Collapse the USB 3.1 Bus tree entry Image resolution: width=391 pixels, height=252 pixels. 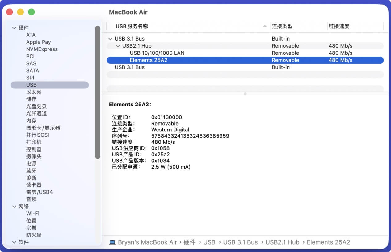(110, 38)
